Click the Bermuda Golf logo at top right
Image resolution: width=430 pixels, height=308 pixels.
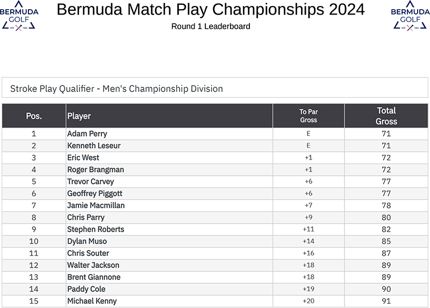tap(410, 15)
